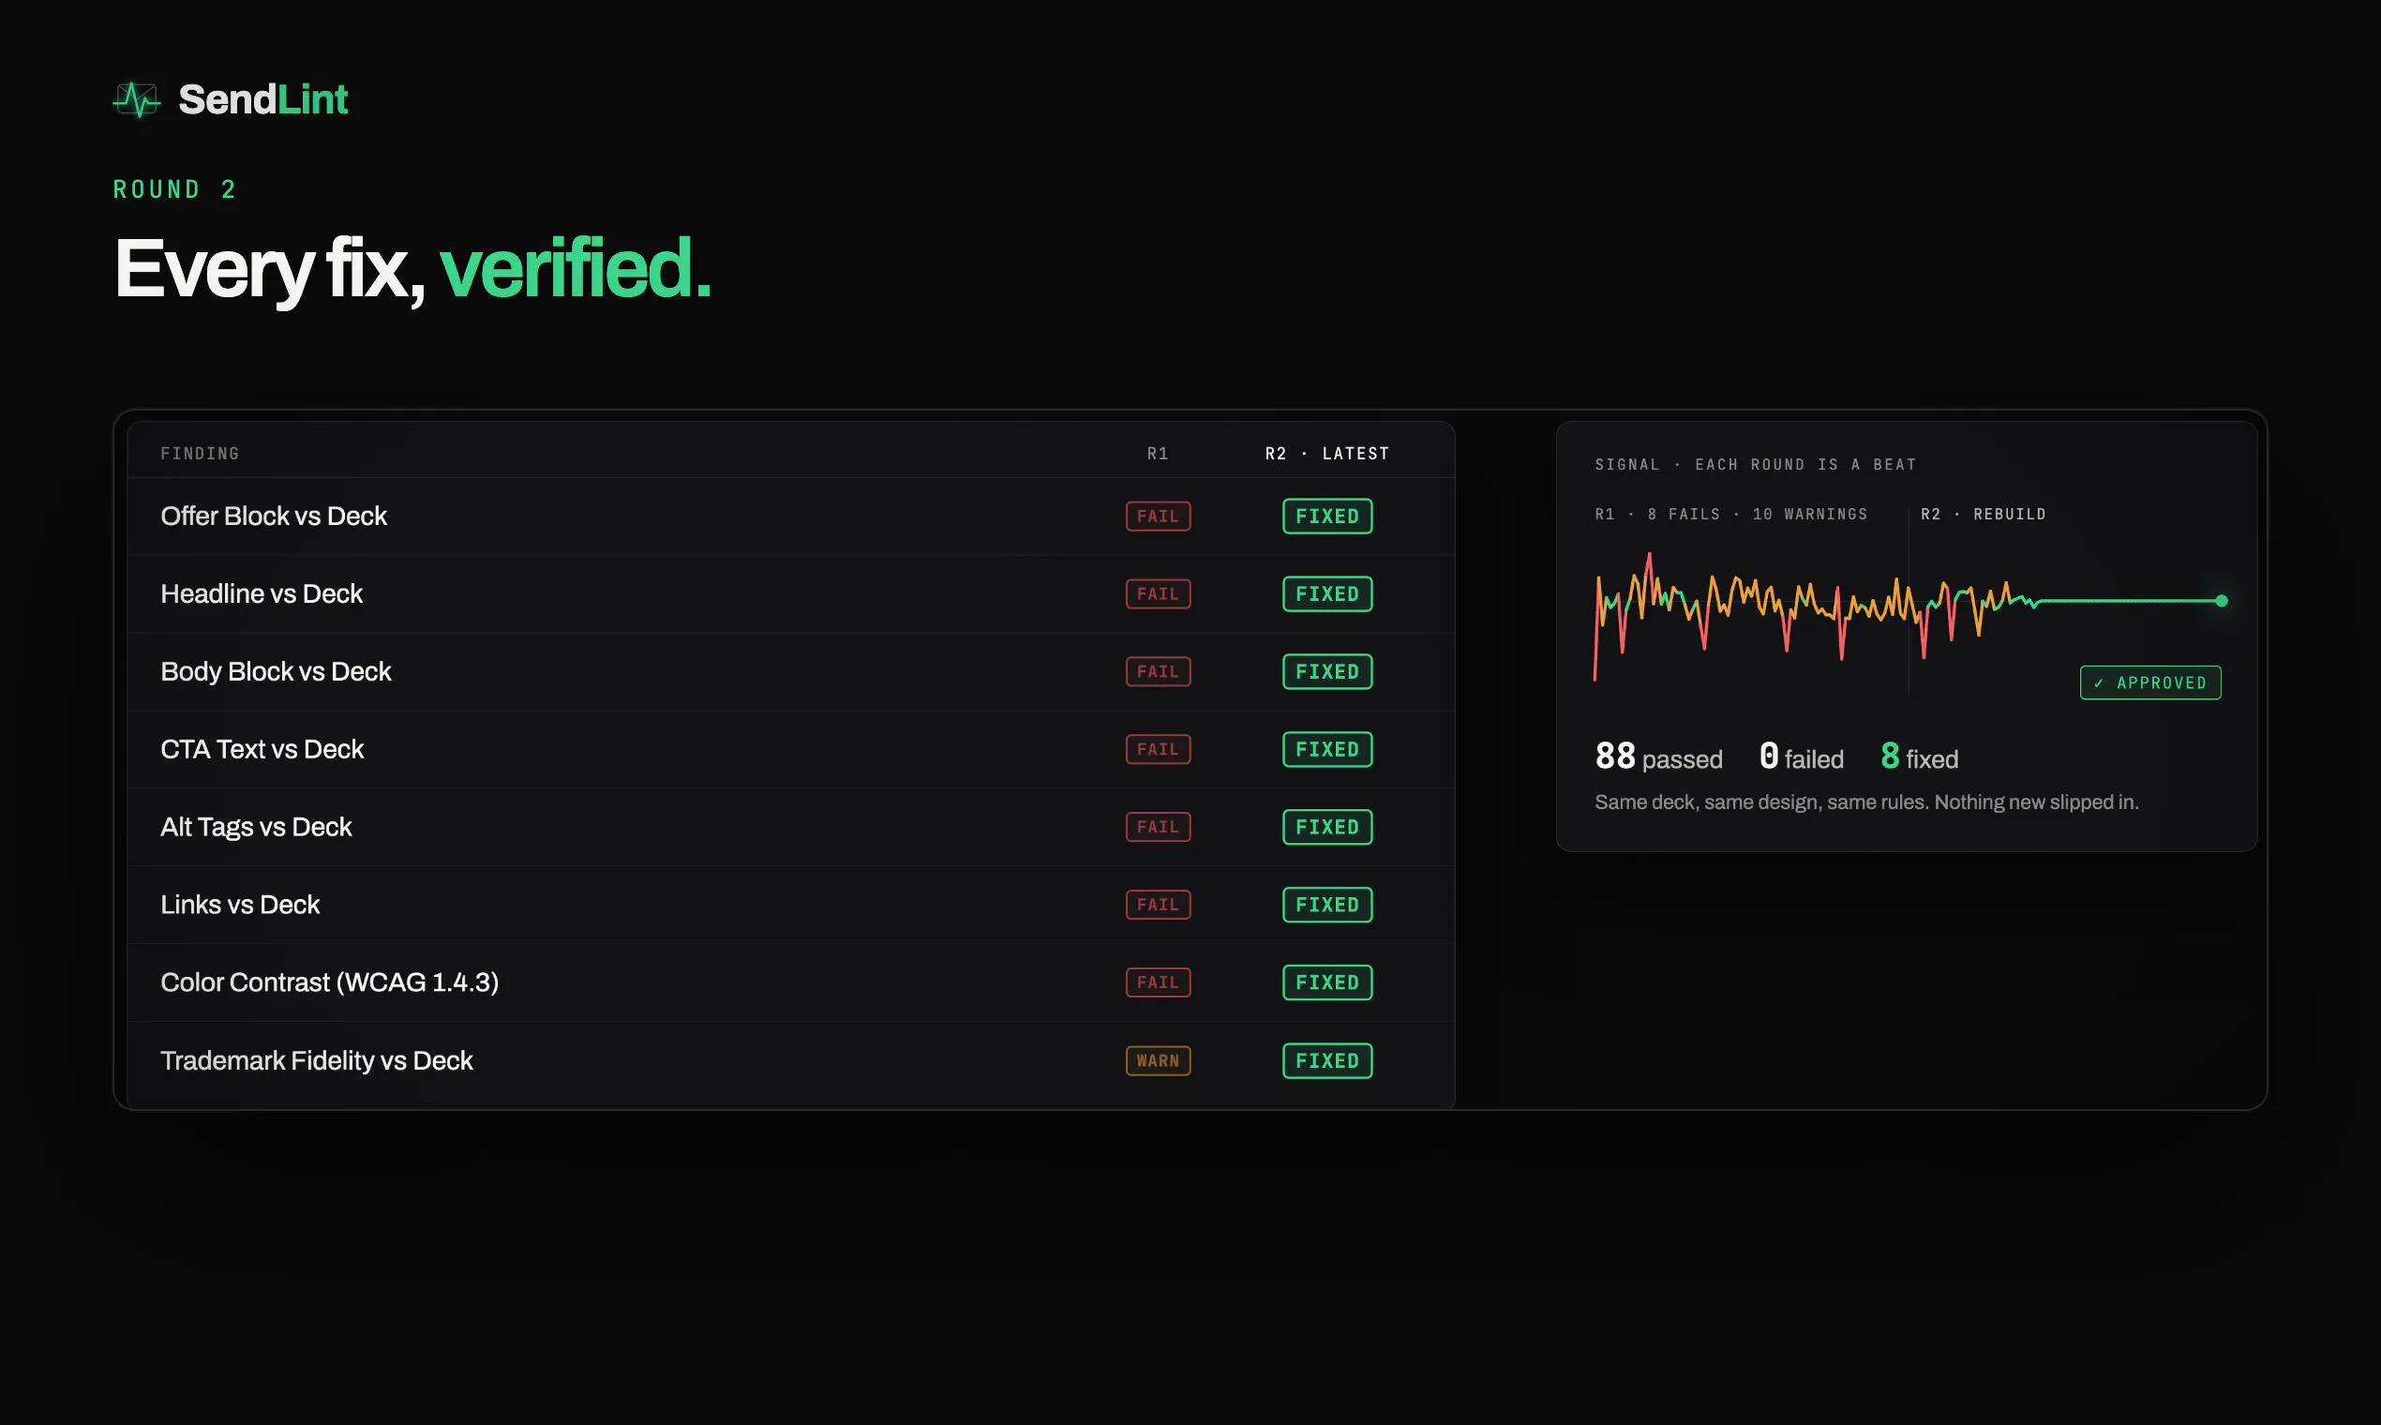The height and width of the screenshot is (1425, 2381).
Task: Click FIXED badge for Body Block vs Deck
Action: [x=1326, y=672]
